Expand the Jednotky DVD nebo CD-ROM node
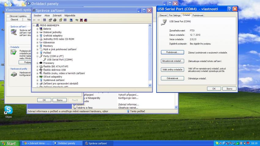260x146 pixels. [x=37, y=39]
